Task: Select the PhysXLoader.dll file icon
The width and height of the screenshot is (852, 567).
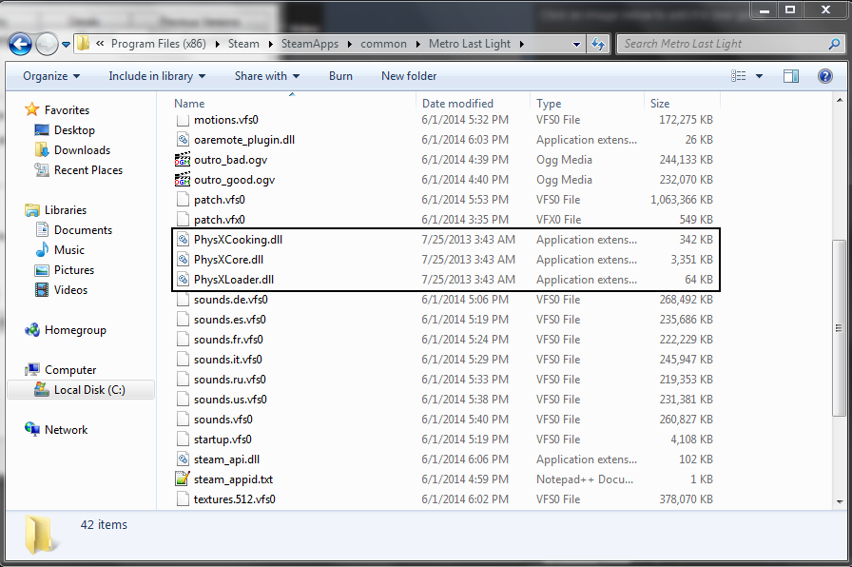Action: pyautogui.click(x=184, y=280)
